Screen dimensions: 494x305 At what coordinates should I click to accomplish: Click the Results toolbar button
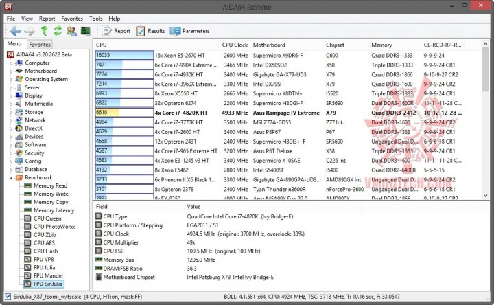[150, 31]
